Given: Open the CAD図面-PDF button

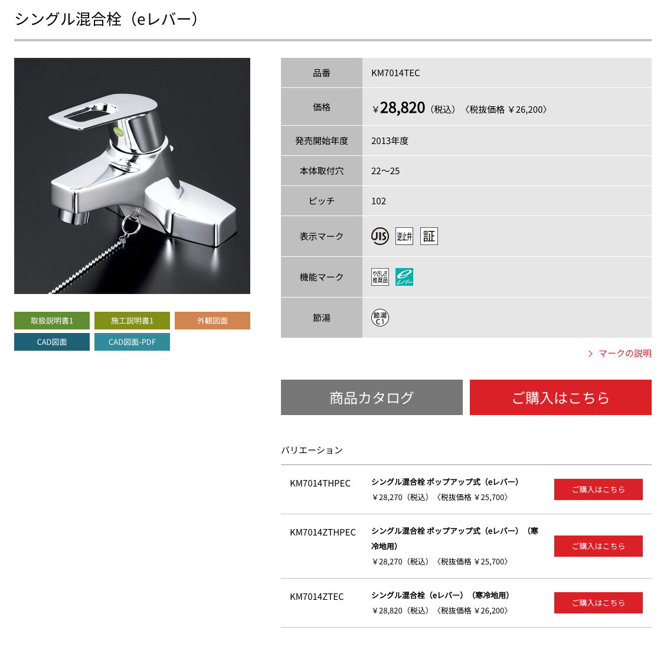Looking at the screenshot, I should point(132,342).
